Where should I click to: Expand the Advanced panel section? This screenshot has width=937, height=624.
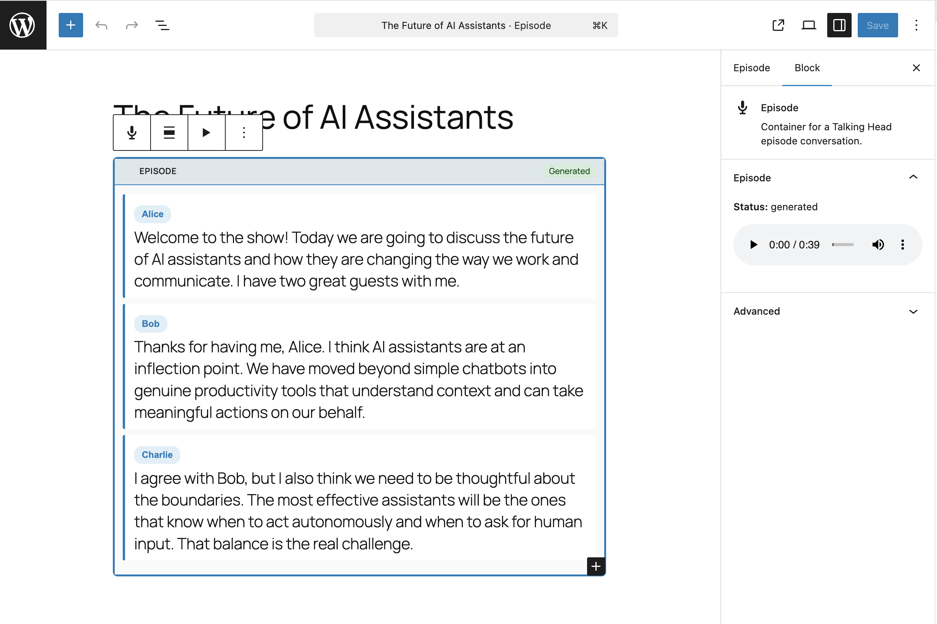[x=913, y=311]
